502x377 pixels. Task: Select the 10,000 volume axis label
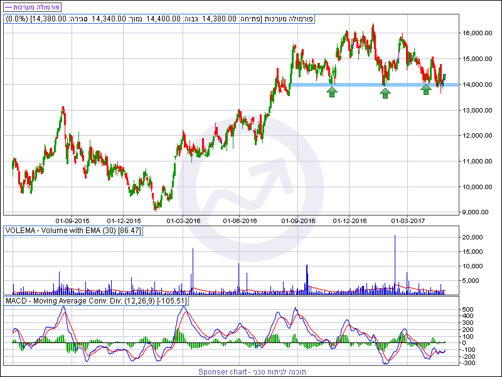[473, 266]
